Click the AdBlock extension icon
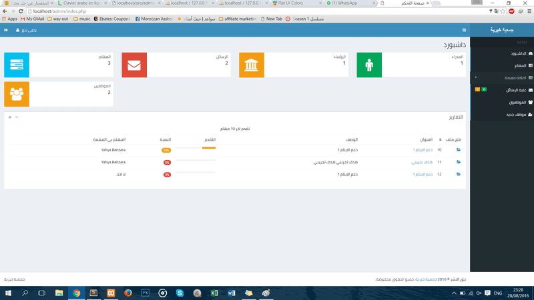This screenshot has width=534, height=300. pos(511,11)
